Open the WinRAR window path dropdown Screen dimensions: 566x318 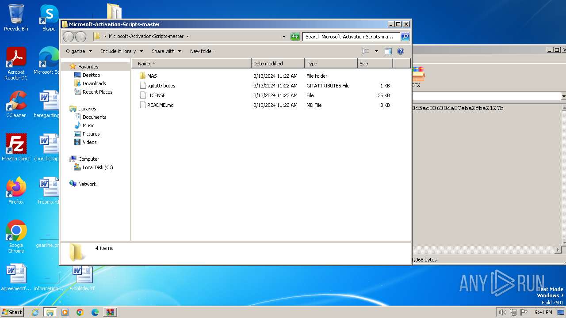(563, 96)
